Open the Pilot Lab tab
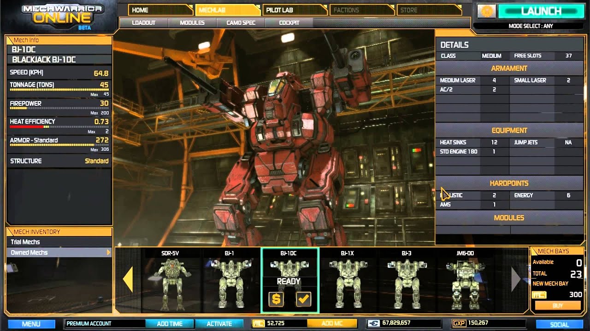Viewport: 590px width, 331px height. click(295, 10)
